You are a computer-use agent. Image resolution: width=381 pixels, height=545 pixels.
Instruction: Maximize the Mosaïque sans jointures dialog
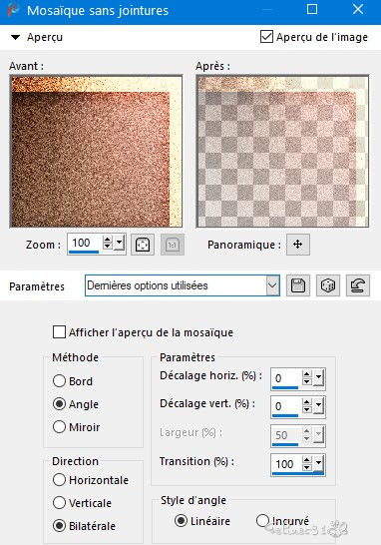[x=312, y=9]
